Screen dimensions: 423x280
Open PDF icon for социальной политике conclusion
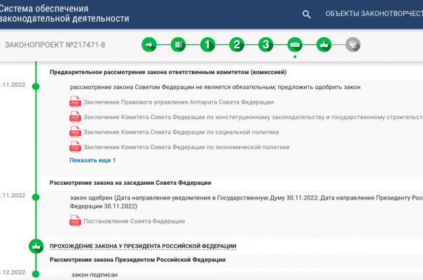[x=75, y=132]
